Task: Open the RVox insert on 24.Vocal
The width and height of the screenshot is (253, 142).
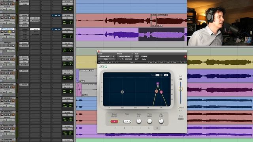Action: point(24,21)
